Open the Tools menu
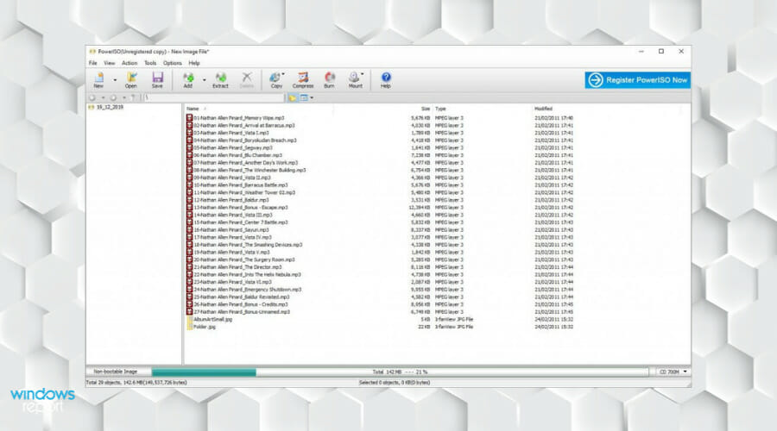 (150, 63)
